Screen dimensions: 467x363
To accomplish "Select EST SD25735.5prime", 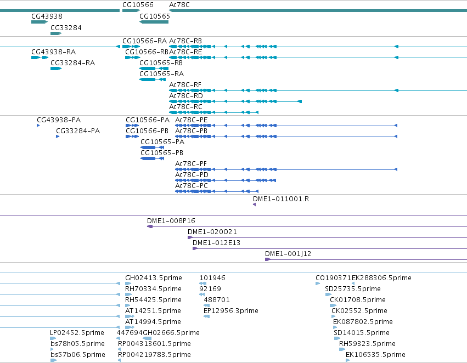I will [353, 289].
